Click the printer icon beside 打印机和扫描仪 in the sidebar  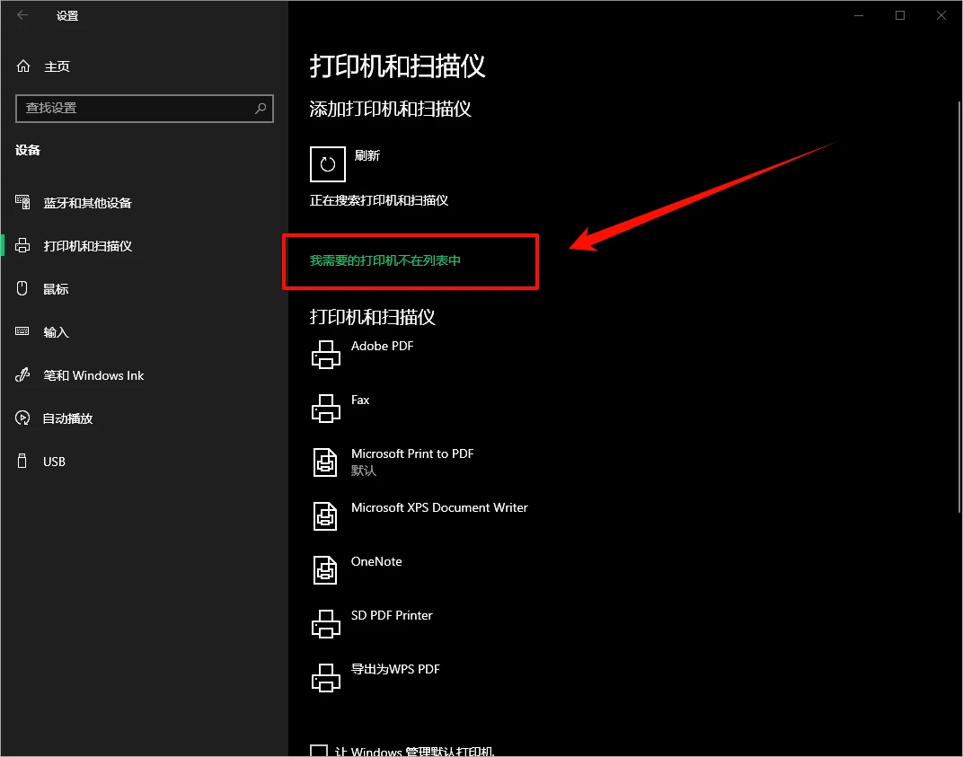coord(22,245)
